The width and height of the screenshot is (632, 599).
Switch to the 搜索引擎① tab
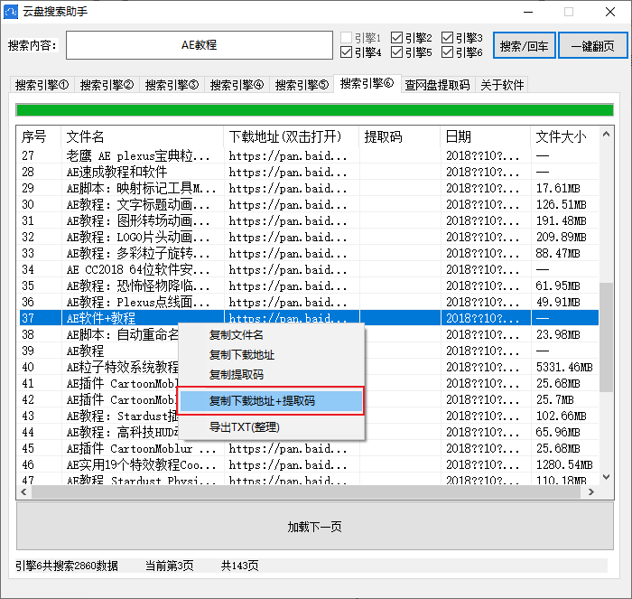click(42, 85)
